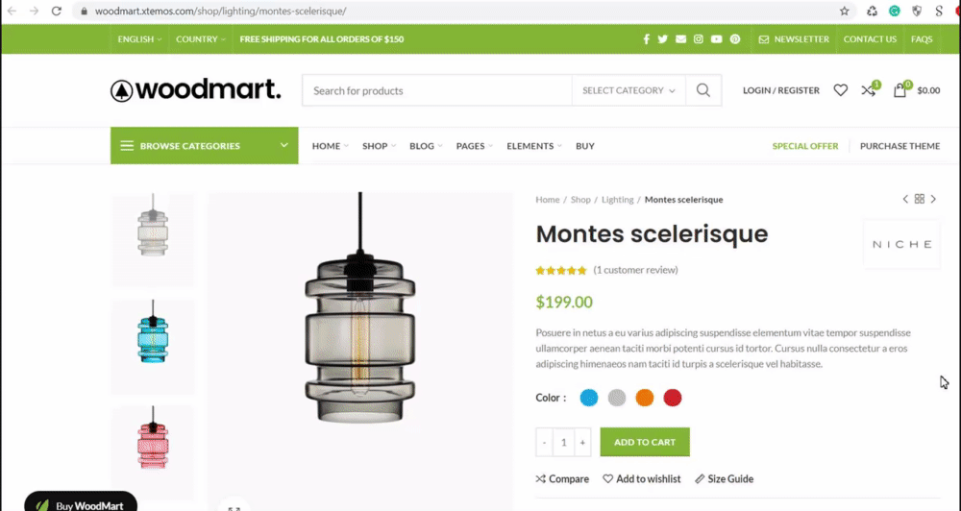Open the compare icon in header

click(869, 90)
